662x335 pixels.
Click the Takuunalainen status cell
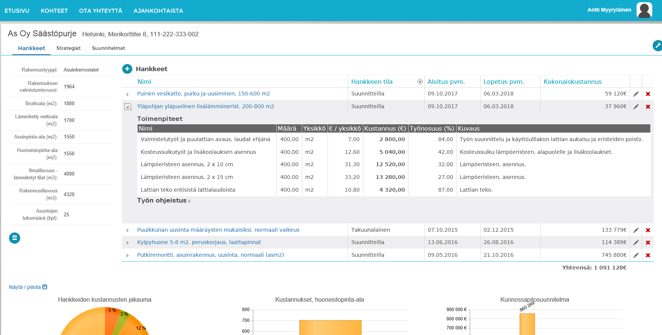(371, 230)
